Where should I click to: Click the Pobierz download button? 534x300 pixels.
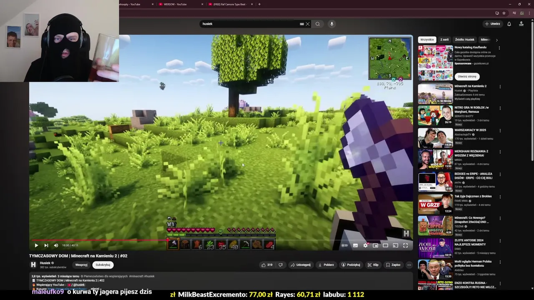[326, 265]
